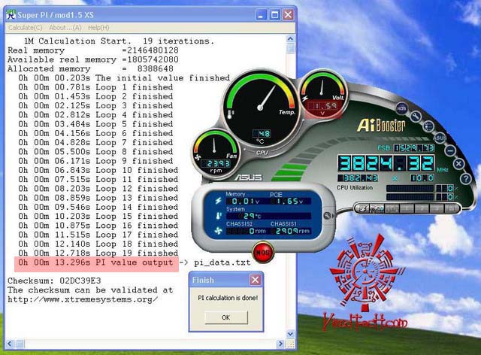Click the Super PI horizontal scrollbar thumb
The width and height of the screenshot is (481, 355).
click(20, 344)
